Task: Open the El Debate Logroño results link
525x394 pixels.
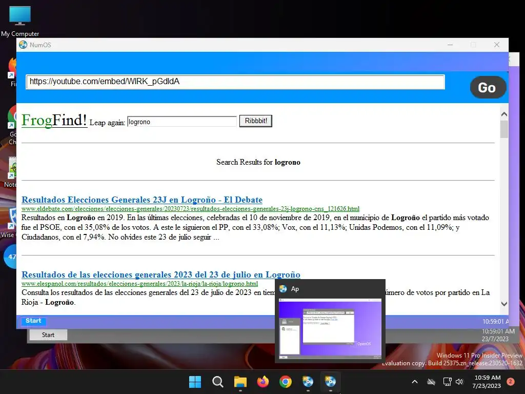Action: pyautogui.click(x=142, y=200)
